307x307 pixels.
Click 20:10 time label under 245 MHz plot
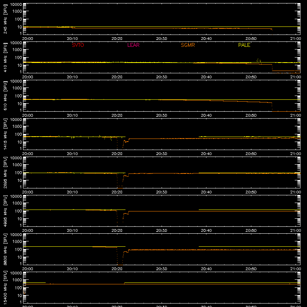(72, 39)
